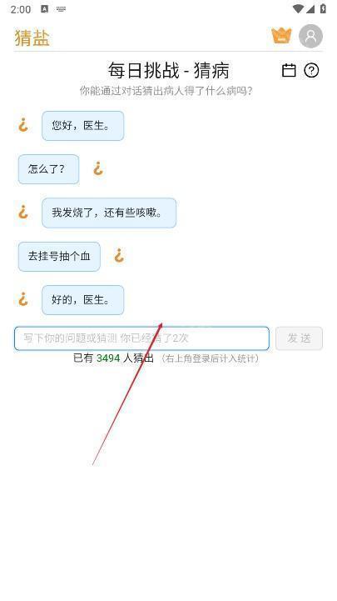
Task: Click the 发送 send button
Action: point(299,338)
